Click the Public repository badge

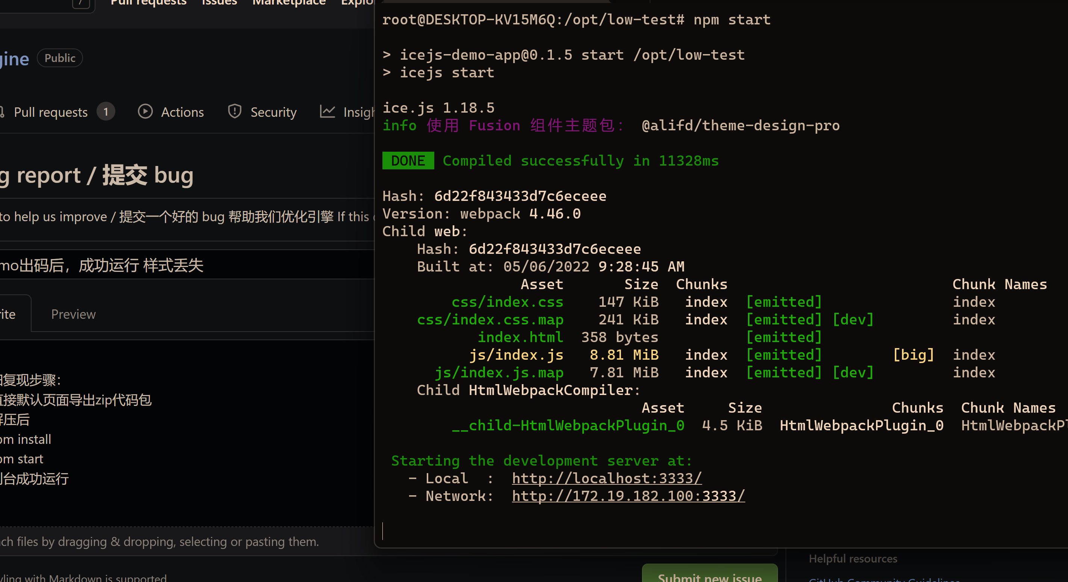tap(60, 57)
